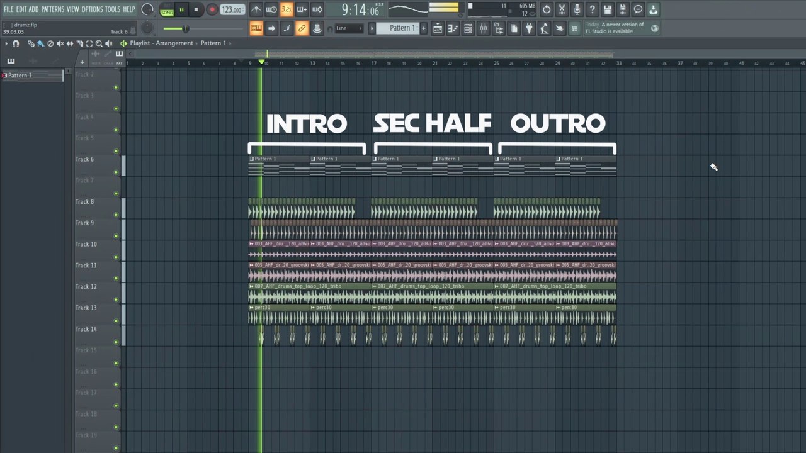The height and width of the screenshot is (453, 806).
Task: Toggle wait for input before recording
Action: [271, 9]
